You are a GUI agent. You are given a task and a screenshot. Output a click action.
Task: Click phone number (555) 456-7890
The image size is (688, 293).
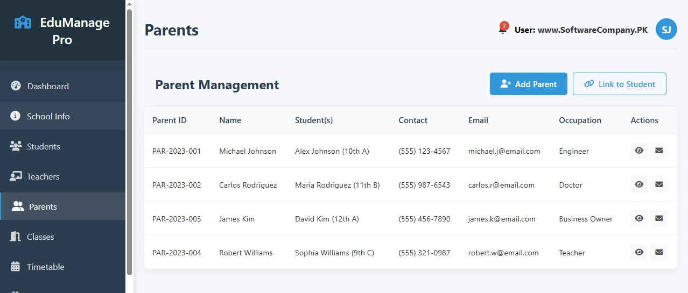click(x=424, y=219)
